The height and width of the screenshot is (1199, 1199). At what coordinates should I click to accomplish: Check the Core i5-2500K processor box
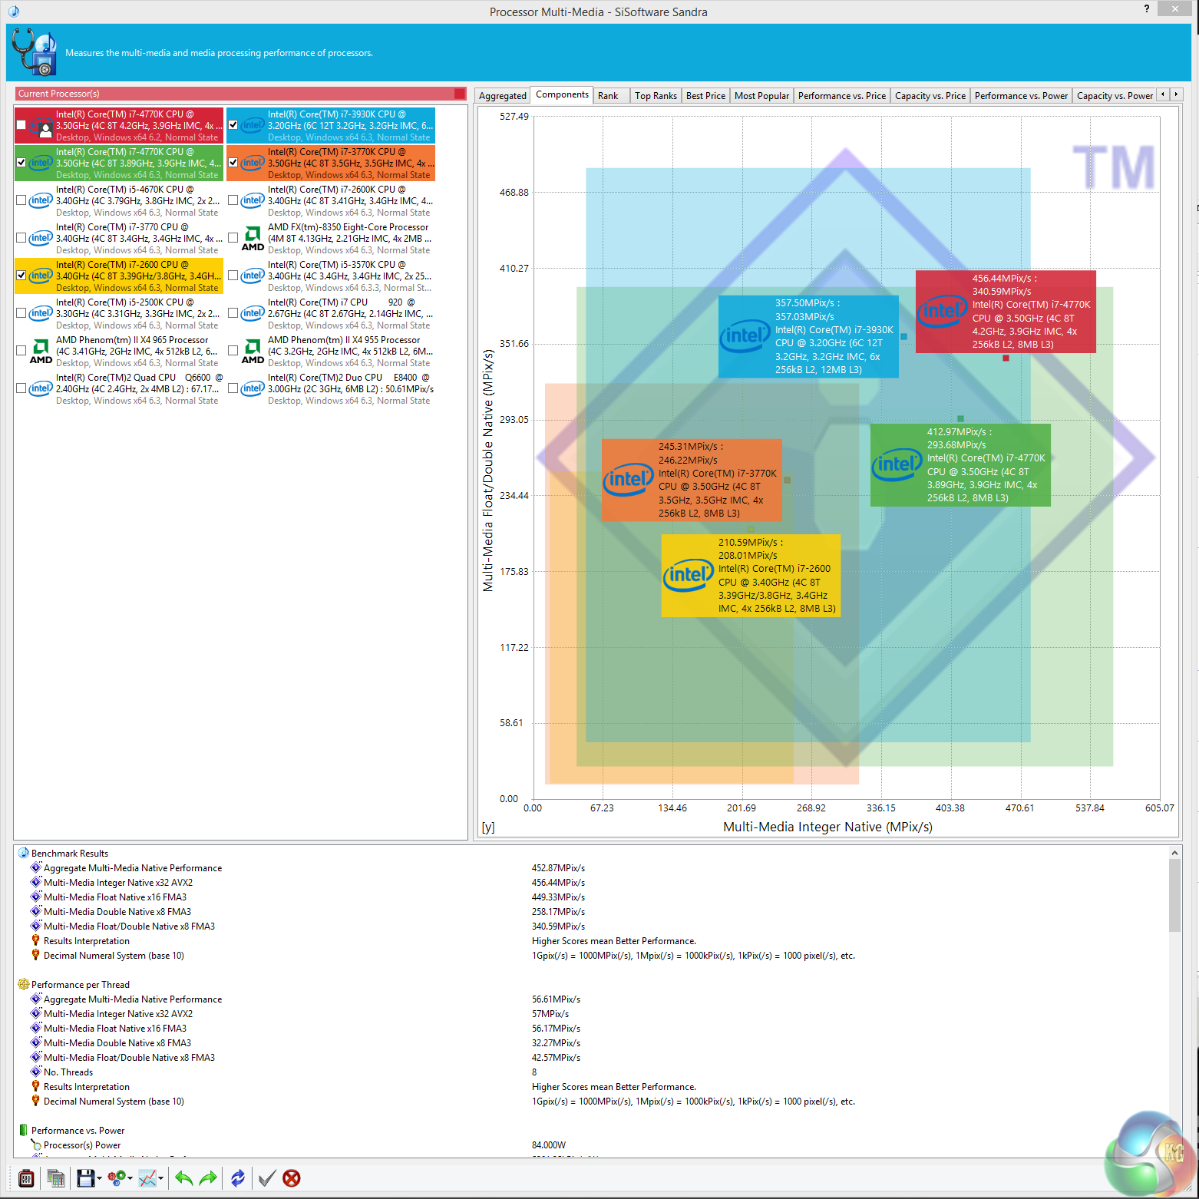point(21,313)
